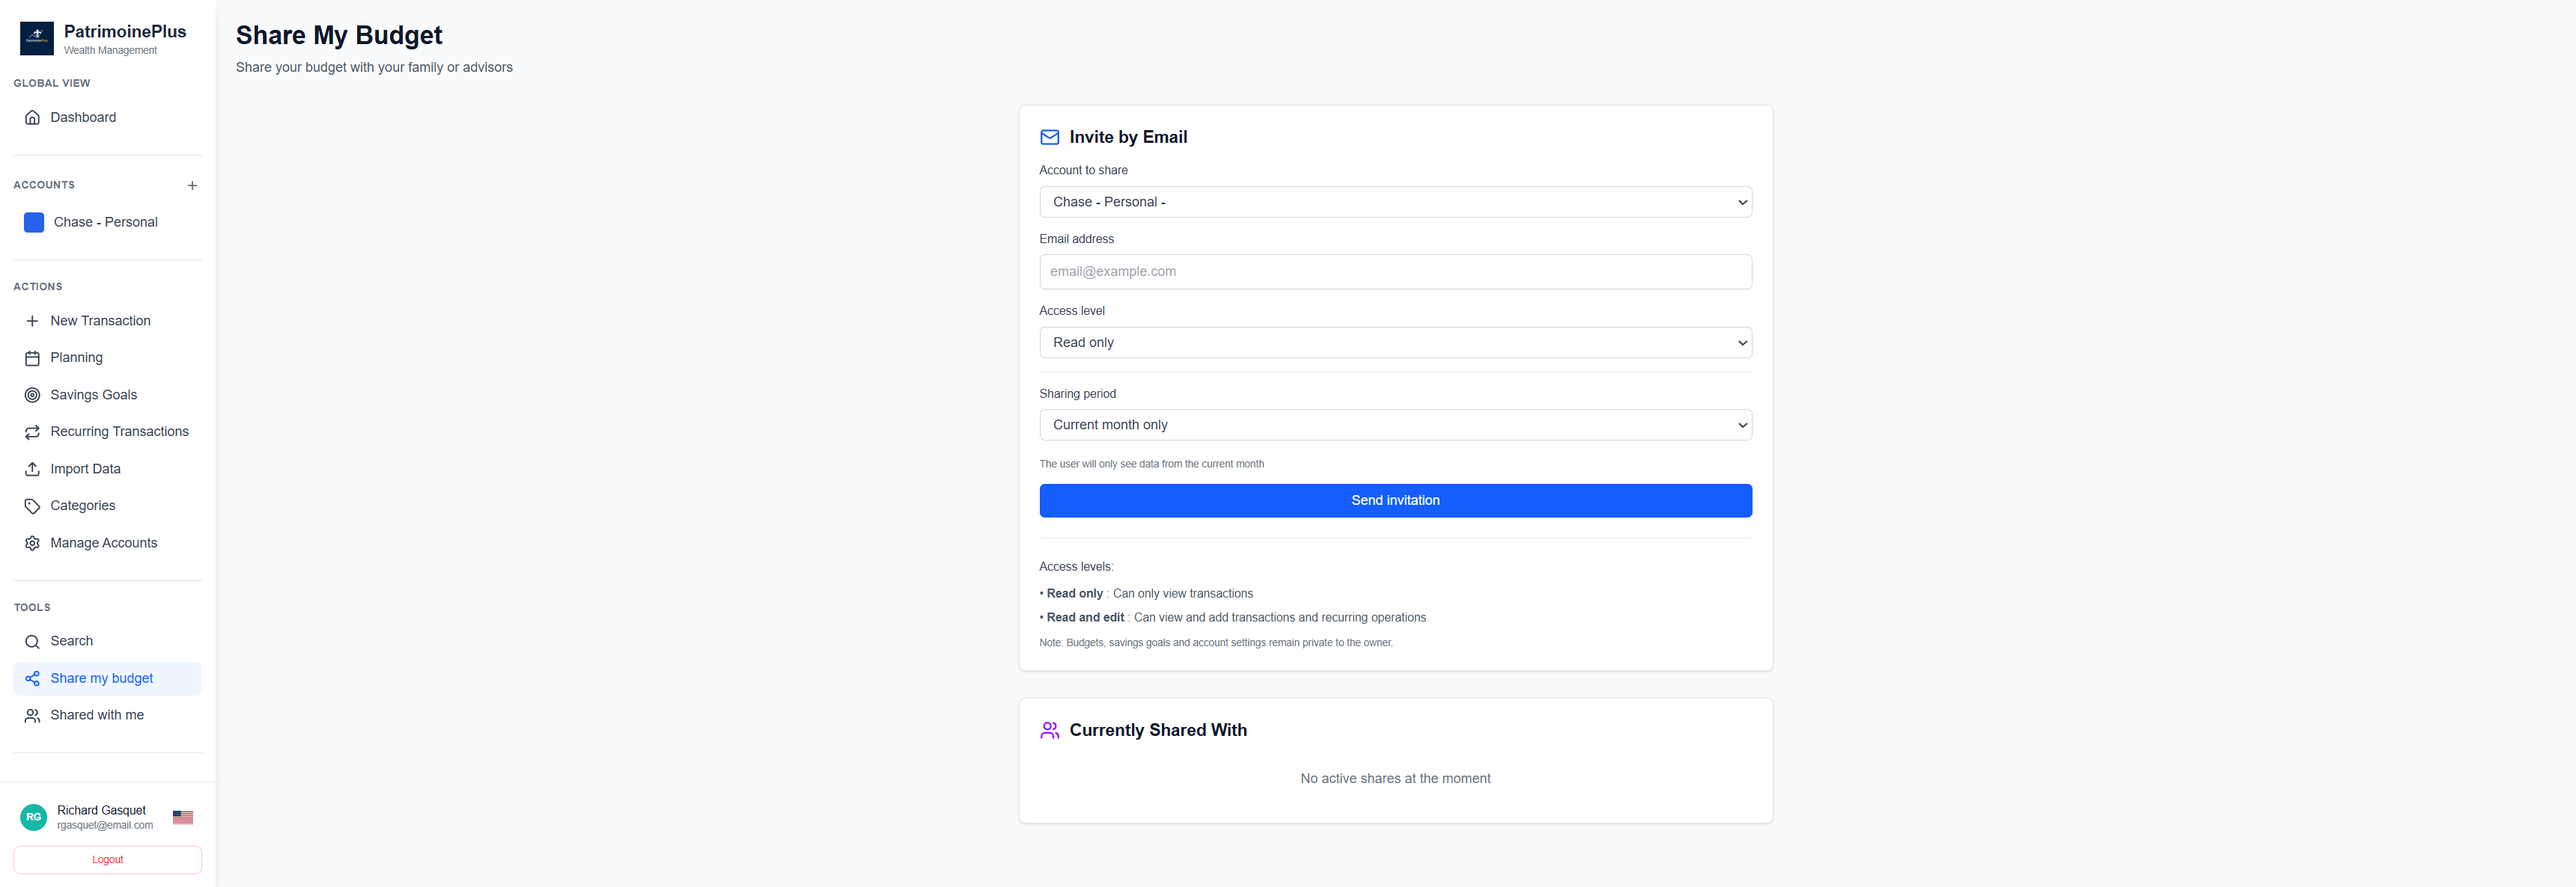2576x887 pixels.
Task: Click the Logout button
Action: [x=107, y=859]
